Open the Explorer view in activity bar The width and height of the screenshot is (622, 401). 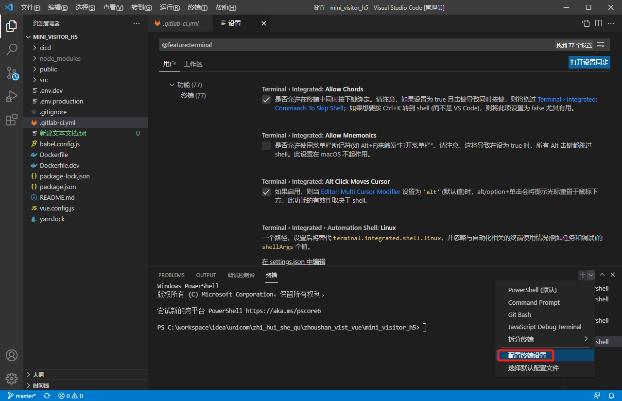tap(12, 26)
